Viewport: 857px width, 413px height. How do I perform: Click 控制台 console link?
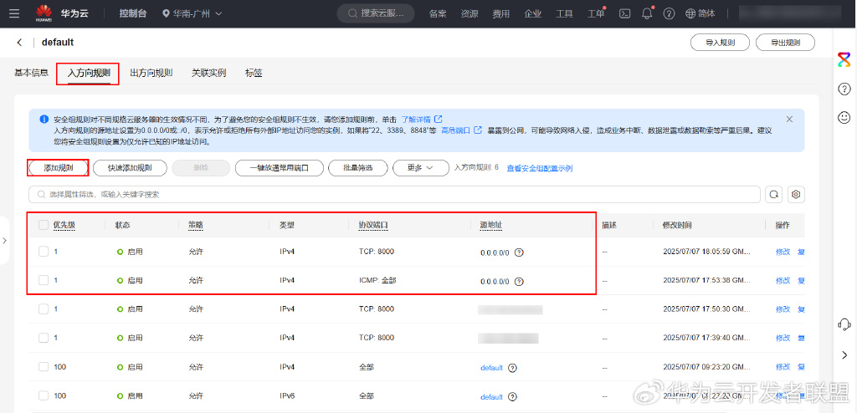[133, 13]
